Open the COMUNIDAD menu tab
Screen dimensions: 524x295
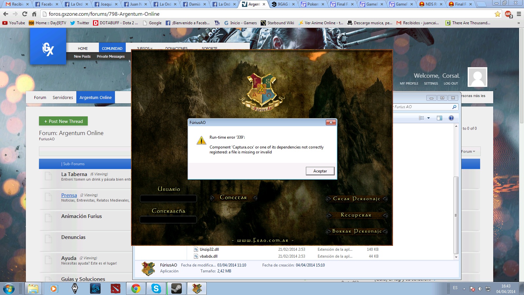coord(112,48)
